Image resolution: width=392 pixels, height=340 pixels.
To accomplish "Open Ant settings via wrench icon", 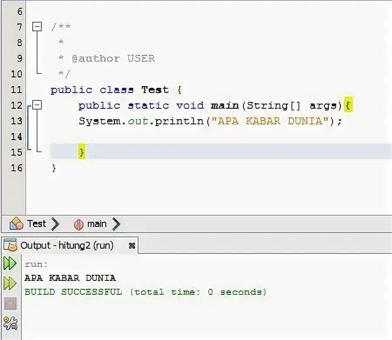I will click(x=10, y=324).
